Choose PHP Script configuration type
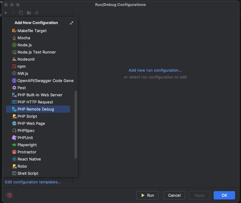The image size is (241, 203). 38,116
